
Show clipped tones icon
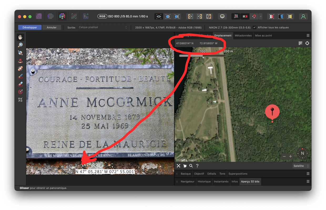(290, 16)
